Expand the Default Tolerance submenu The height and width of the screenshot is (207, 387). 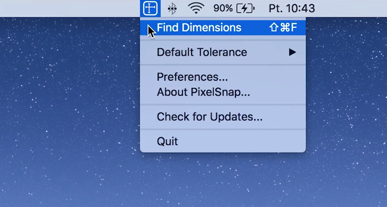coord(202,52)
